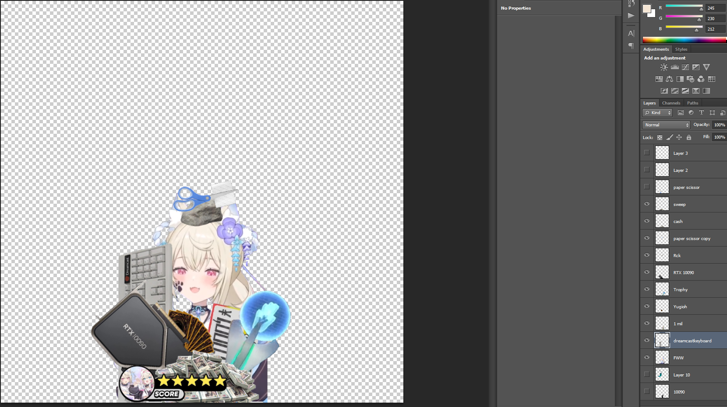The height and width of the screenshot is (407, 727).
Task: Add a Selective Color adjustment
Action: [x=696, y=91]
